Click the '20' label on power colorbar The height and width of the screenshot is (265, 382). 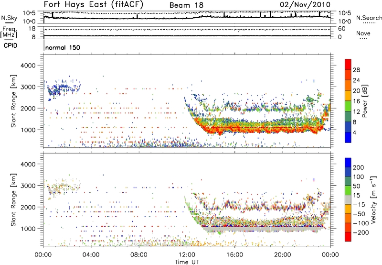coord(356,91)
